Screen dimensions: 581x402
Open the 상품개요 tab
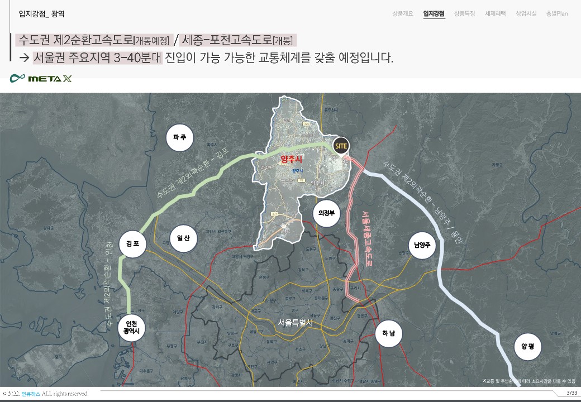[x=402, y=14]
